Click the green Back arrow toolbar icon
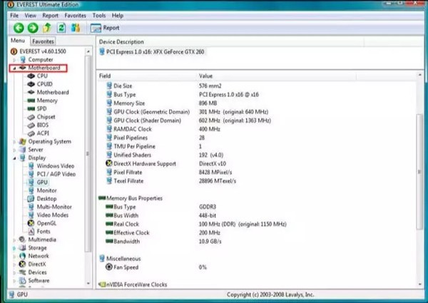This screenshot has width=428, height=303. (x=19, y=28)
